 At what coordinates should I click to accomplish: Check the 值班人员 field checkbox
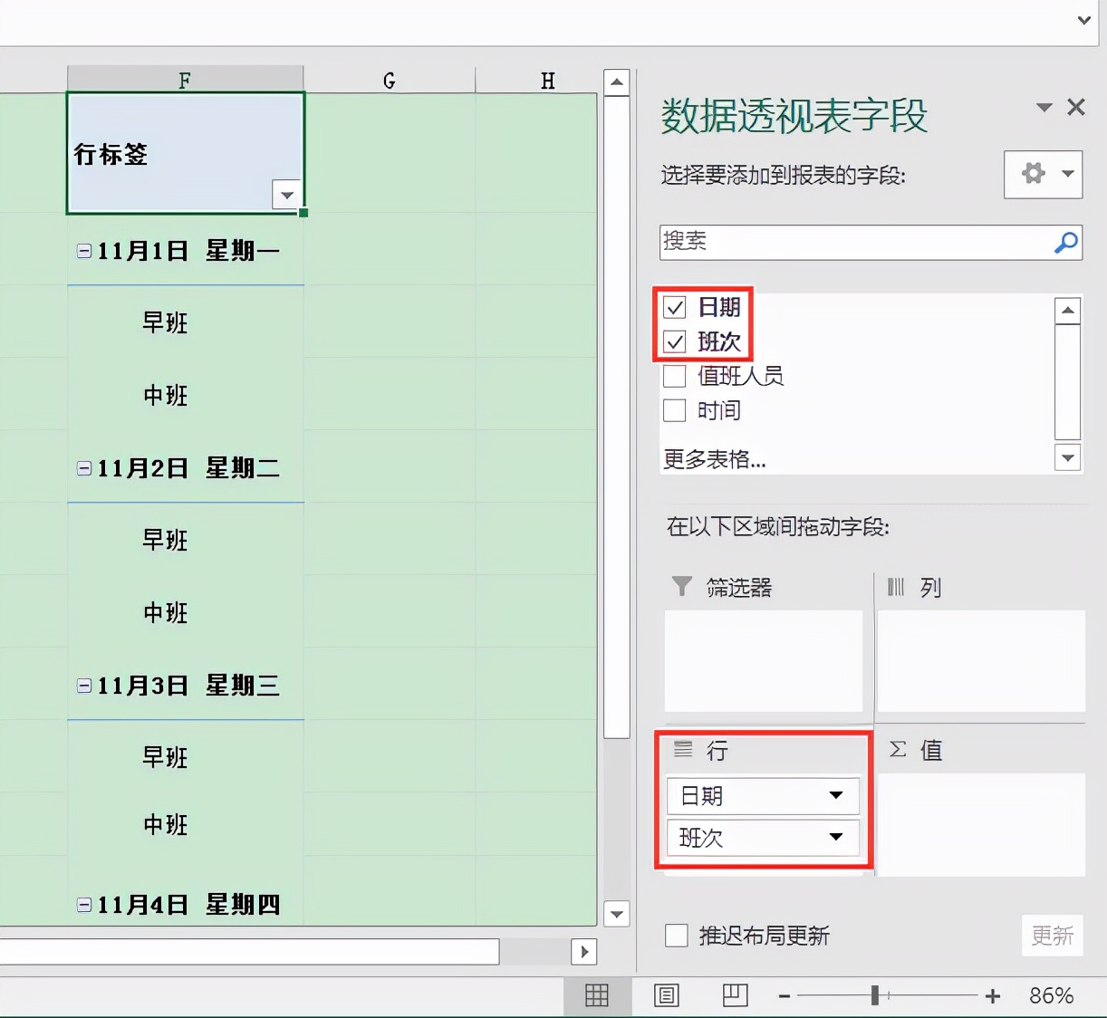pos(675,376)
